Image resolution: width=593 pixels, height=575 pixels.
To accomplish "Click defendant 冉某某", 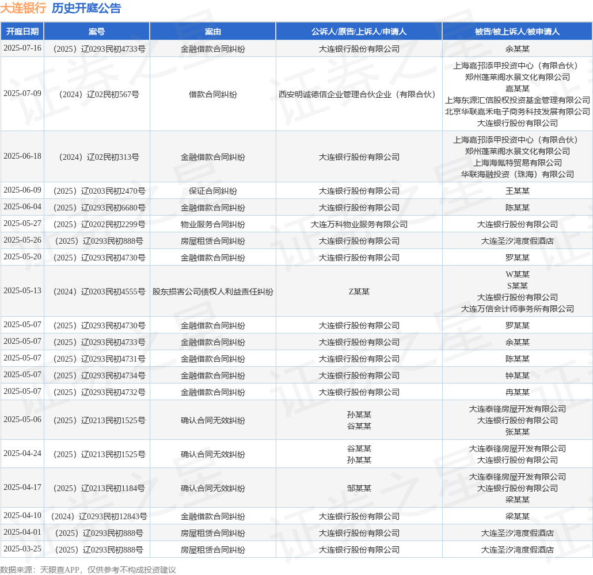I will pos(517,392).
